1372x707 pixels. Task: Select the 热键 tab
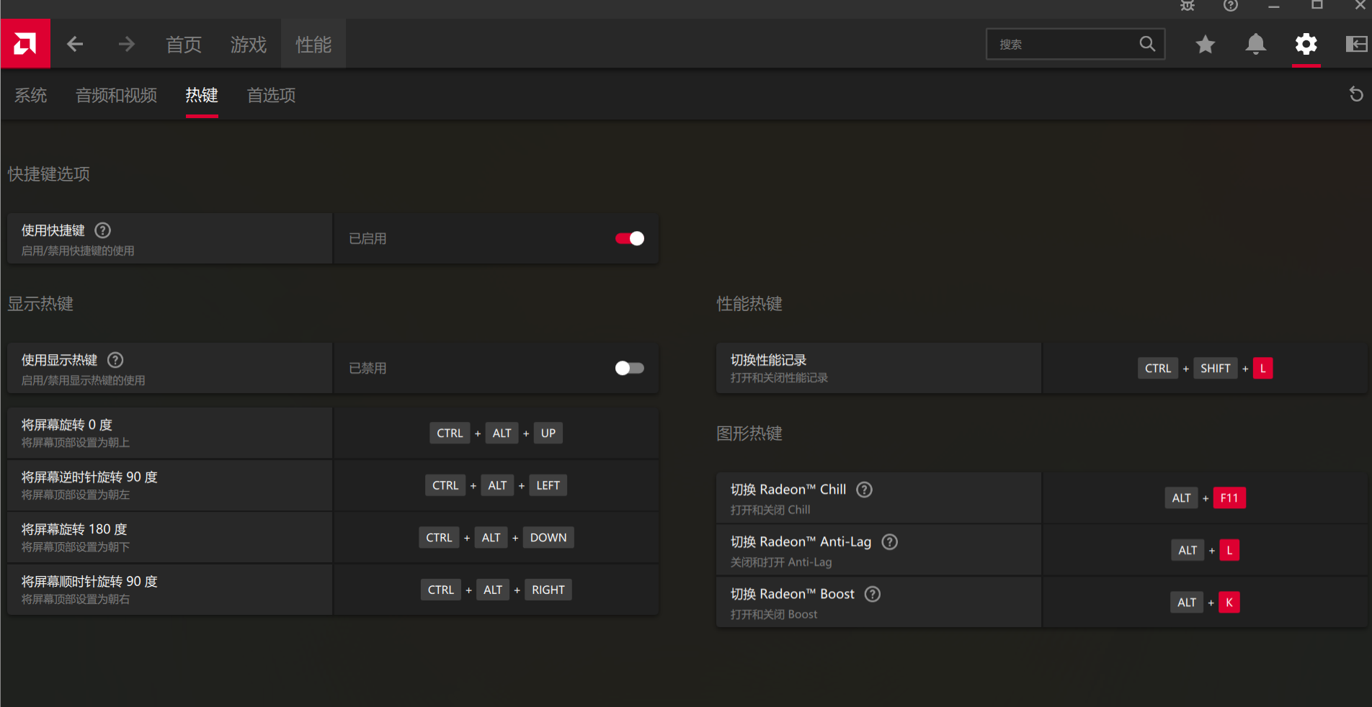(x=202, y=95)
